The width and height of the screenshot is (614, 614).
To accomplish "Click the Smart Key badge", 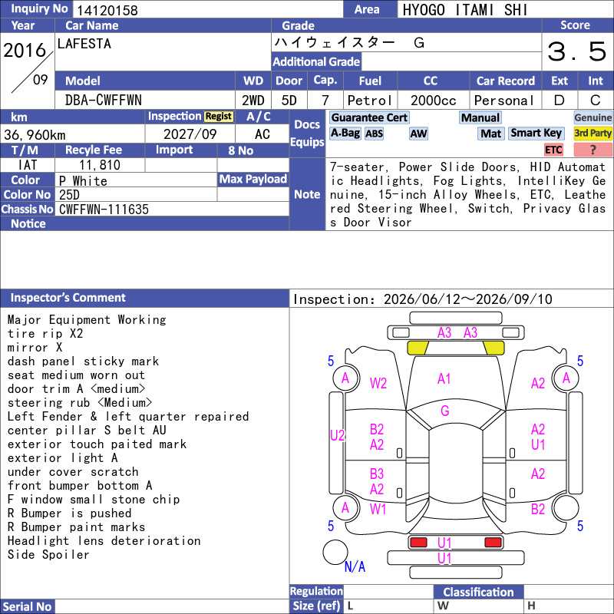I will [536, 133].
